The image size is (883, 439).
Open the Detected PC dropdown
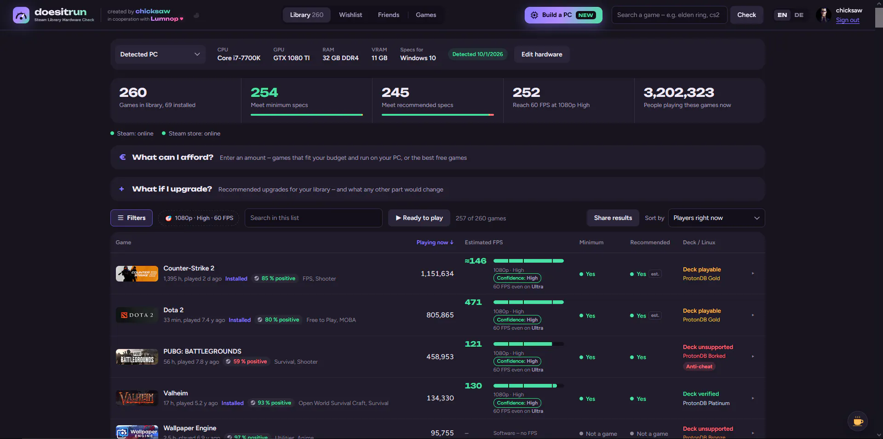pyautogui.click(x=160, y=54)
